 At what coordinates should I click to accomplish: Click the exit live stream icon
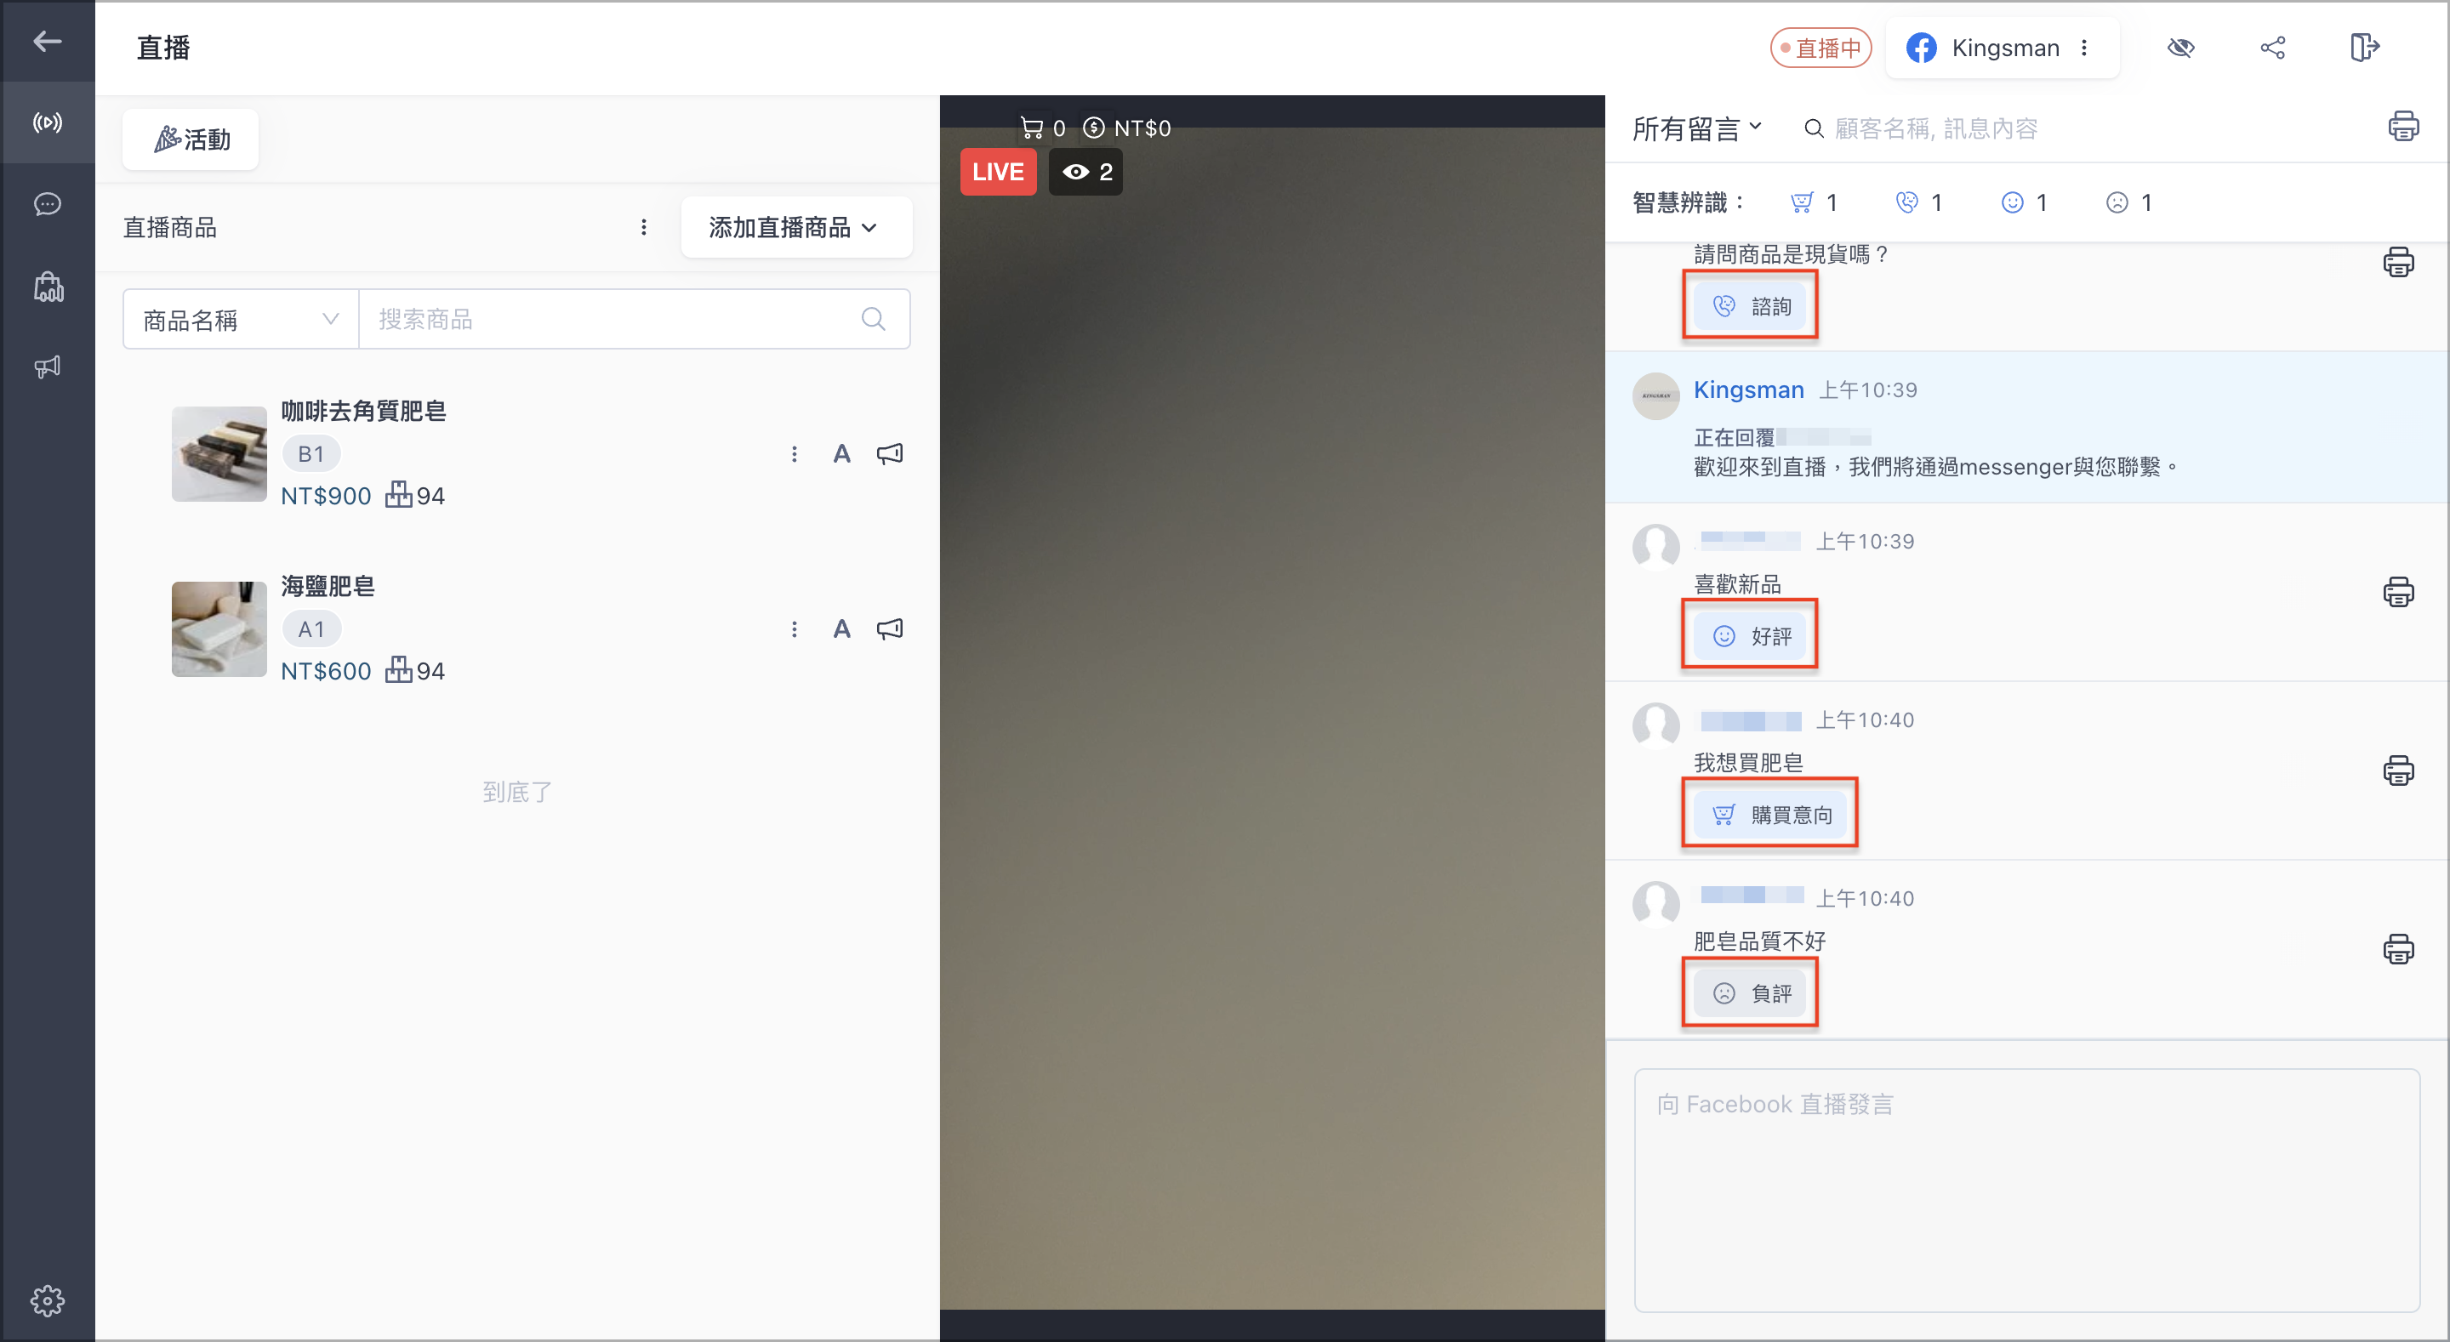2363,47
